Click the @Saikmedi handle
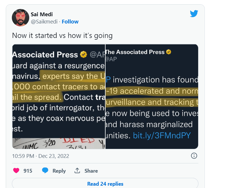Screen dimensions: 234x188 pos(44,22)
